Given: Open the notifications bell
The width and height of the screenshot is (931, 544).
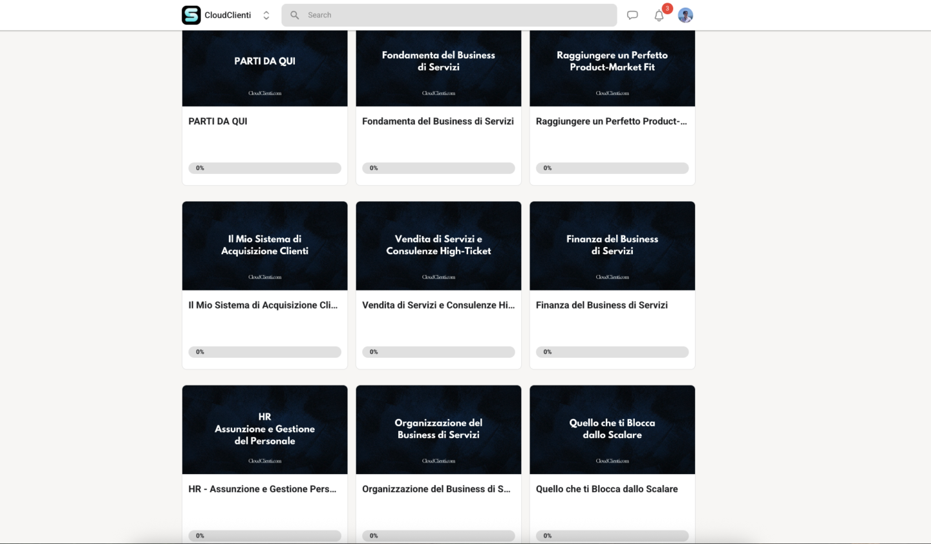Looking at the screenshot, I should [x=659, y=16].
